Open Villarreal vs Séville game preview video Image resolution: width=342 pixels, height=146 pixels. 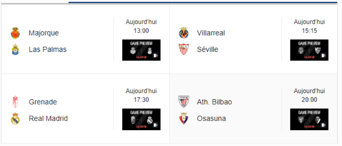point(309,50)
